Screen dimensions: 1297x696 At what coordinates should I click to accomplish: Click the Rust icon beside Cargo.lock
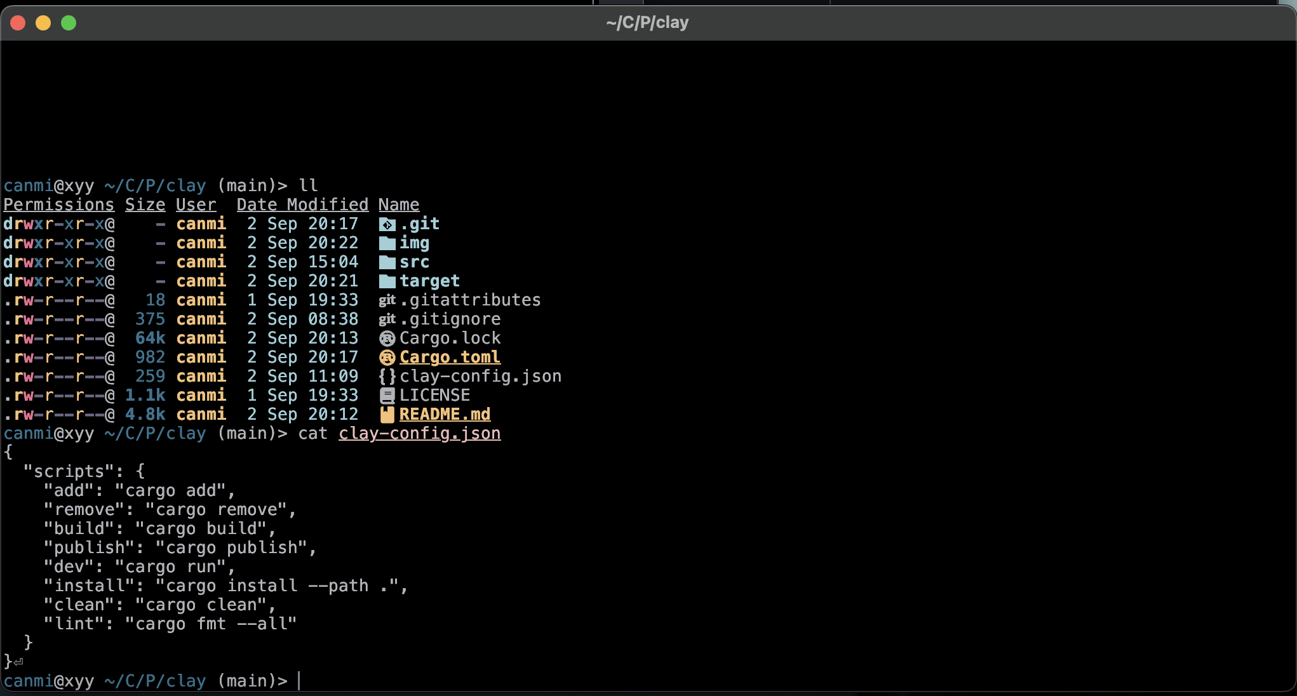point(387,338)
